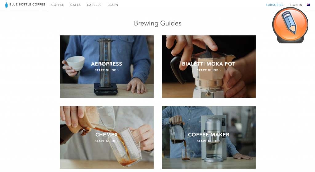
Task: Open the Bialetti Moka Pot guide image
Action: coord(209,67)
